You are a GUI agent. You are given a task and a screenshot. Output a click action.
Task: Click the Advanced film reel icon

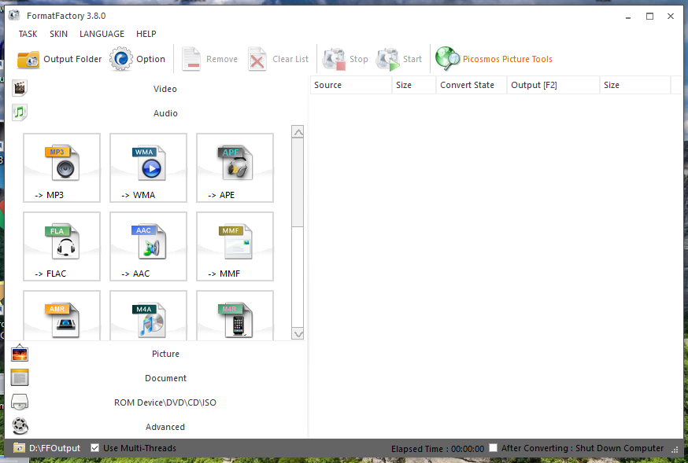(x=20, y=426)
